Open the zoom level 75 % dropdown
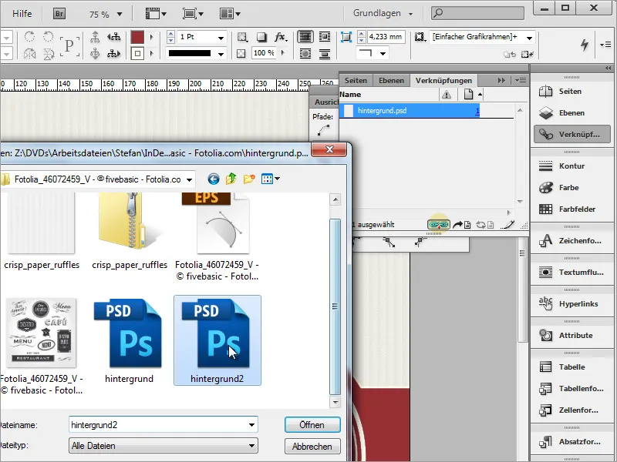The image size is (617, 462). (x=120, y=15)
